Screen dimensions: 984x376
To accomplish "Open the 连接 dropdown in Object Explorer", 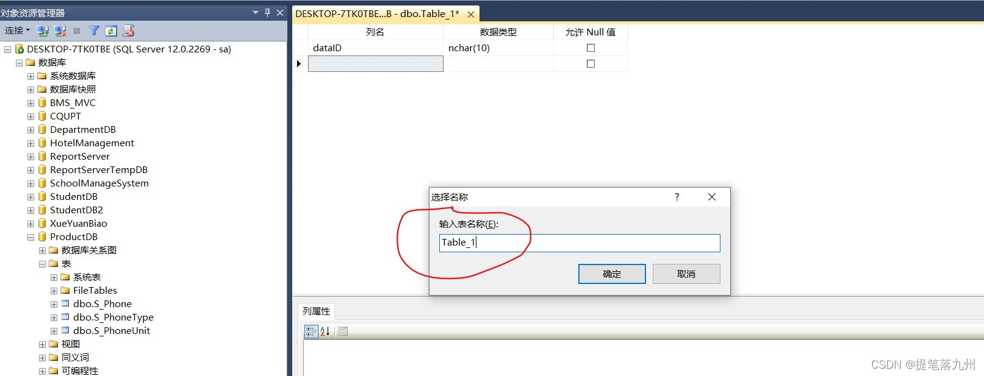I will pyautogui.click(x=17, y=30).
